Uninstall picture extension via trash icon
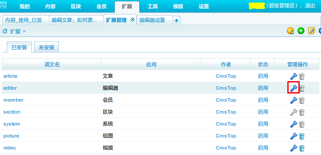Viewport: 321px width, 155px height. [302, 136]
